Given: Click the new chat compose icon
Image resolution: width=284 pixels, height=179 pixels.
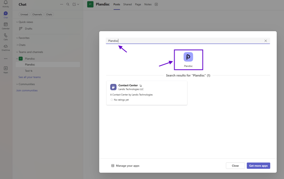Looking at the screenshot, I should [x=74, y=4].
